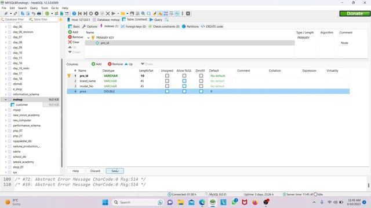Click the Find text magnifier icon
The image size is (371, 208).
click(x=143, y=13)
